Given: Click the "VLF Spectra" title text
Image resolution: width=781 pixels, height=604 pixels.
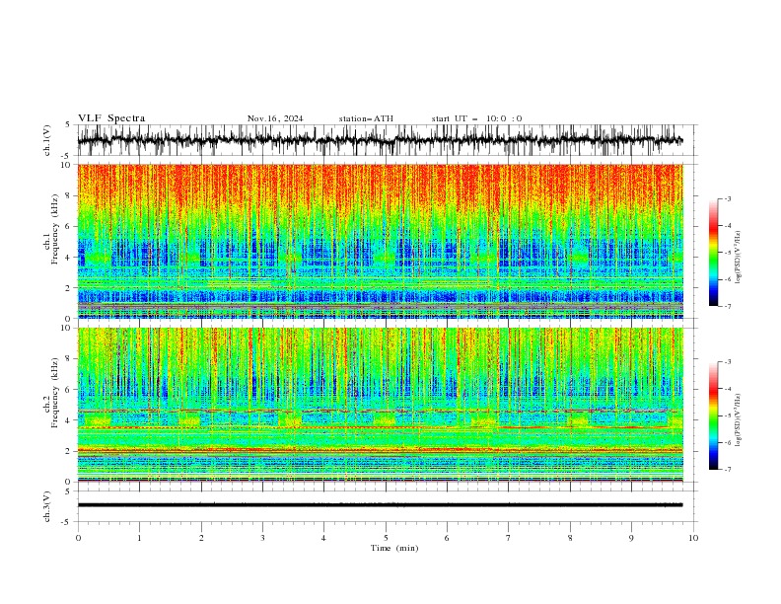Looking at the screenshot, I should pyautogui.click(x=111, y=118).
